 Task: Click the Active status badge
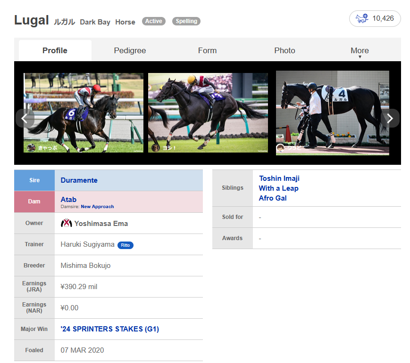[x=154, y=21]
